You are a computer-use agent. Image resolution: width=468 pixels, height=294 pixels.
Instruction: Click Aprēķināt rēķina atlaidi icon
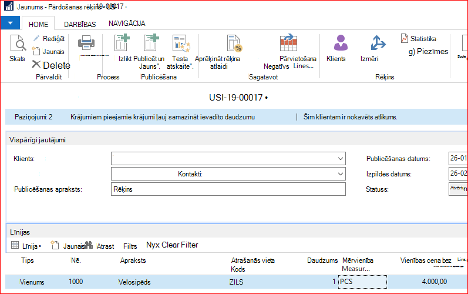point(234,44)
